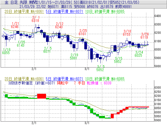Click the large red block near 2/1
Viewport: 167px width, 126px height.
[42, 96]
